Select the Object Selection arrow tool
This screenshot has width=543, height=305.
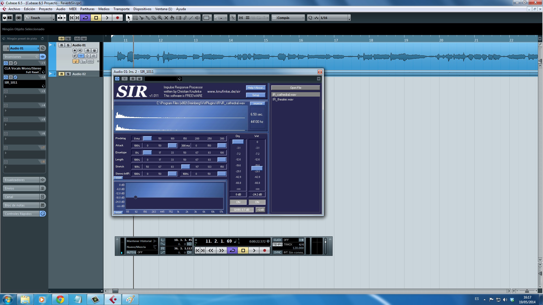[x=129, y=18]
